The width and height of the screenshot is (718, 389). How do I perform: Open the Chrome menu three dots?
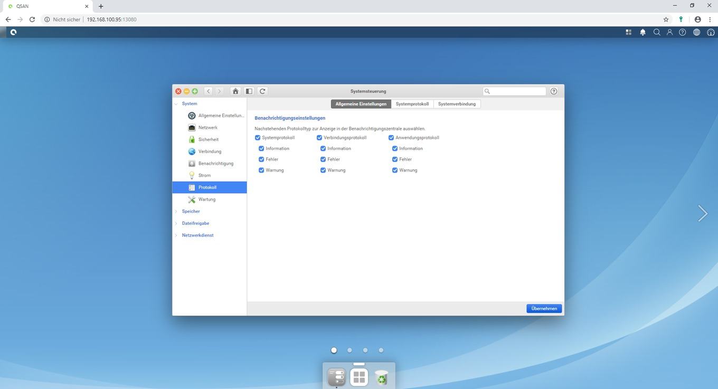coord(710,20)
